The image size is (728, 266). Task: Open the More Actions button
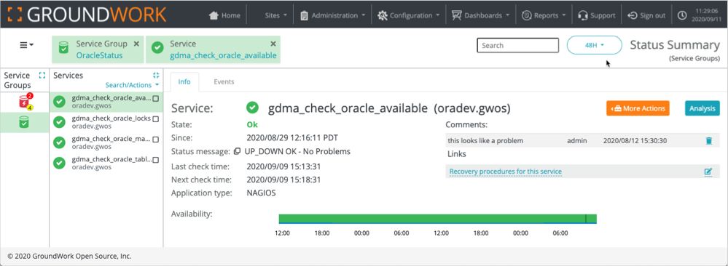tap(638, 108)
